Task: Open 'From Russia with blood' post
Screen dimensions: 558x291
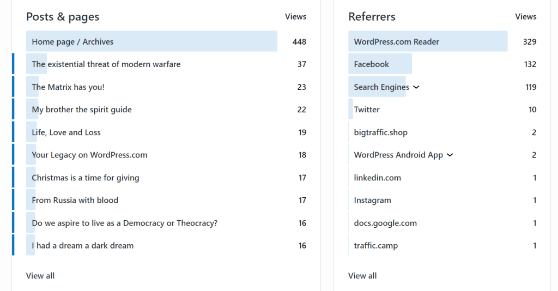Action: (x=75, y=200)
